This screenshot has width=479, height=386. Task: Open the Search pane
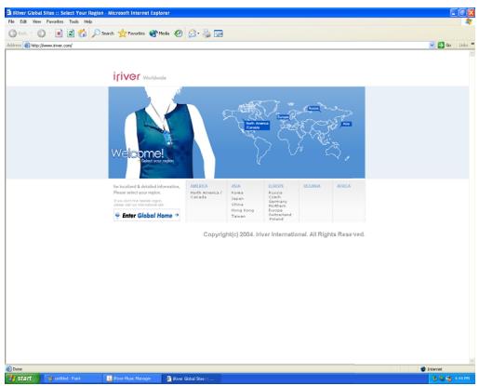click(x=103, y=33)
